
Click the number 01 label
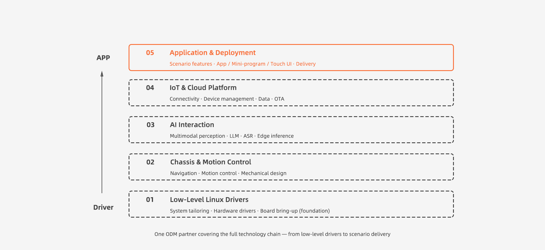[150, 200]
